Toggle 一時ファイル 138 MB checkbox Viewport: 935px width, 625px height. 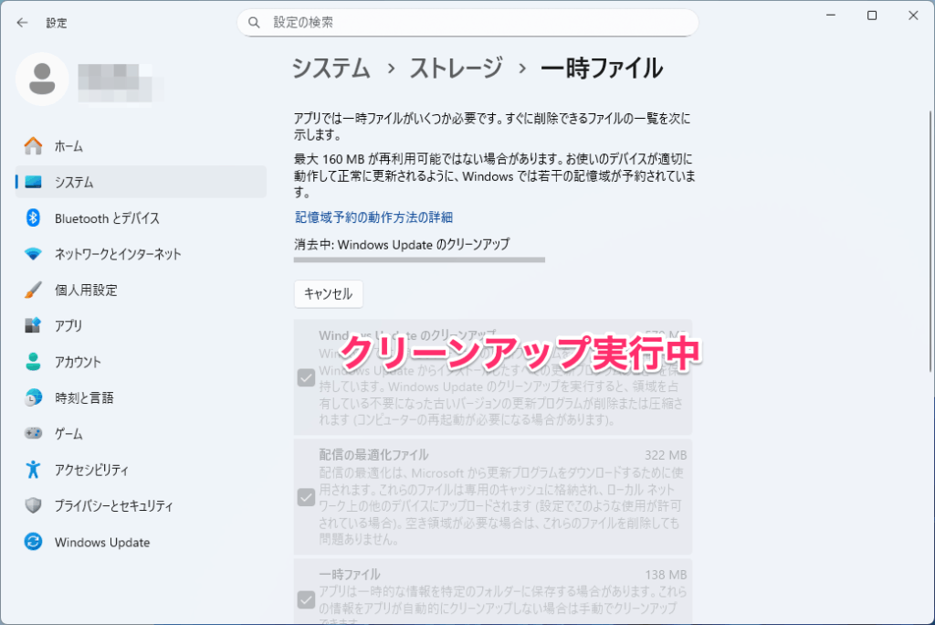(306, 599)
